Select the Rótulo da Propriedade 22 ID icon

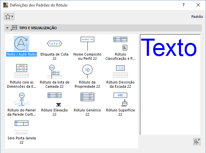pyautogui.click(x=87, y=71)
